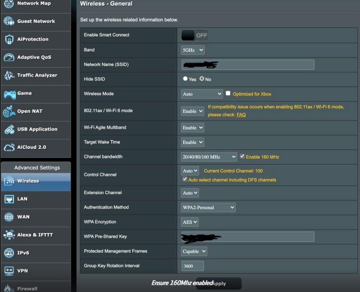
Task: Open AiProtection shield icon in sidebar
Action: 9,39
